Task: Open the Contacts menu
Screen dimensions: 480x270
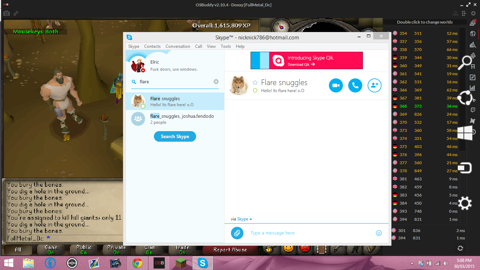Action: point(152,46)
